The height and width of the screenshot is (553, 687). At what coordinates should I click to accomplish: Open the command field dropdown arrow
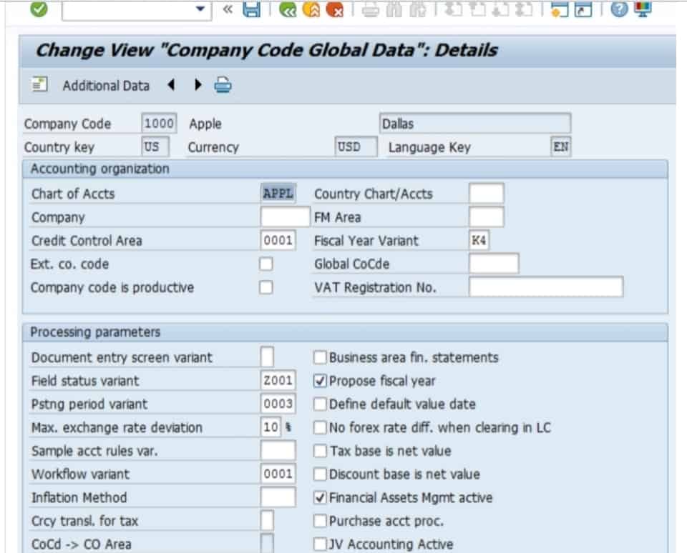200,9
